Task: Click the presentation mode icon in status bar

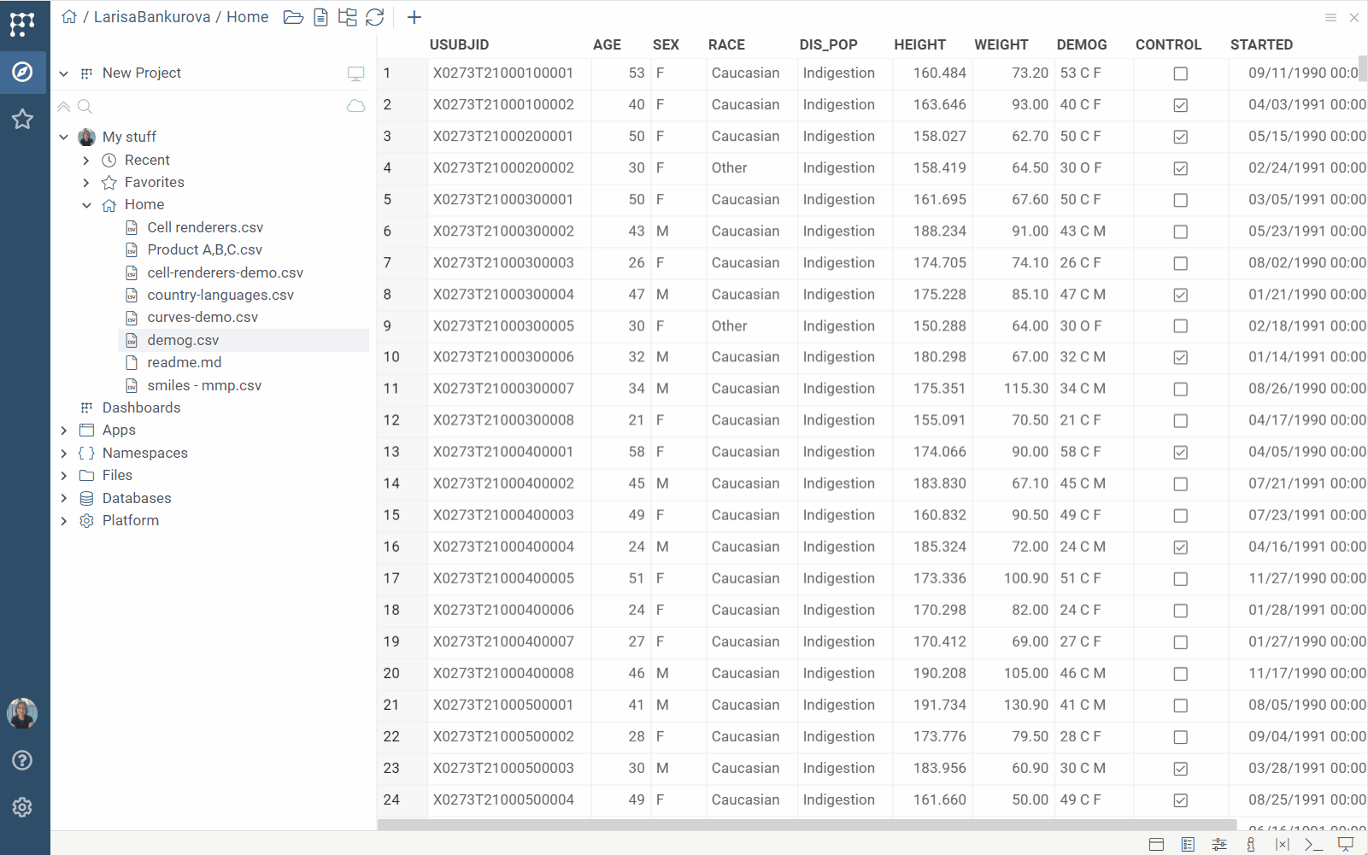Action: point(1345,844)
